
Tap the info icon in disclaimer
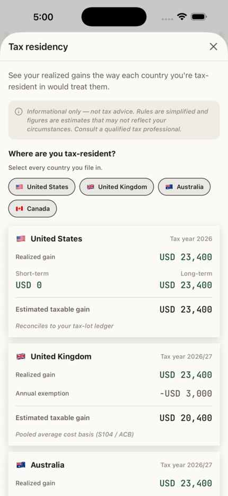[19, 112]
